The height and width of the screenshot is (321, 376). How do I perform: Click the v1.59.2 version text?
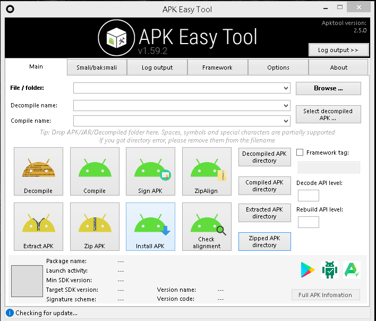(x=153, y=51)
